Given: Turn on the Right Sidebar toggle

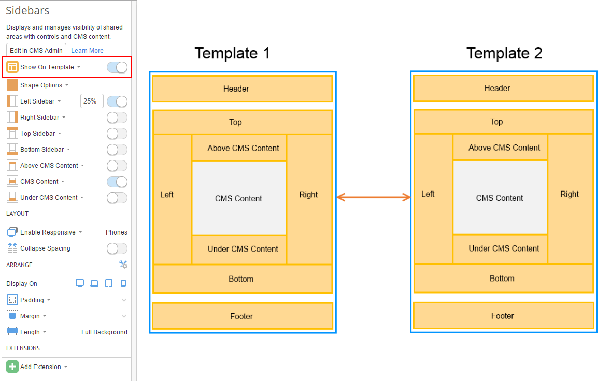Looking at the screenshot, I should click(117, 118).
